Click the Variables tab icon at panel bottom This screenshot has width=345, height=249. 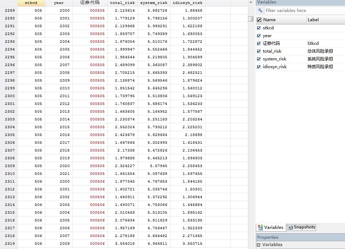pos(260,227)
